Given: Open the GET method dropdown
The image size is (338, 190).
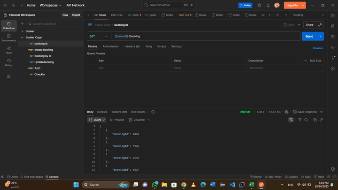Looking at the screenshot, I should [99, 36].
